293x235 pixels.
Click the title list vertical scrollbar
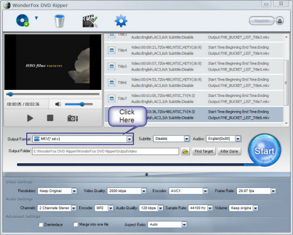tap(286, 82)
